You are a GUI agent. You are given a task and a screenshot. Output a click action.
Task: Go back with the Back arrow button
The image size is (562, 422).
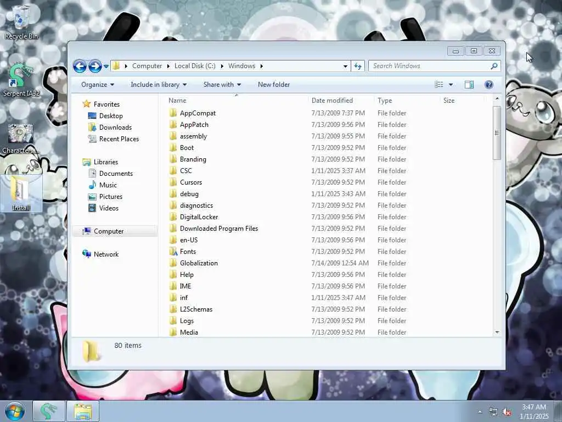click(x=80, y=66)
